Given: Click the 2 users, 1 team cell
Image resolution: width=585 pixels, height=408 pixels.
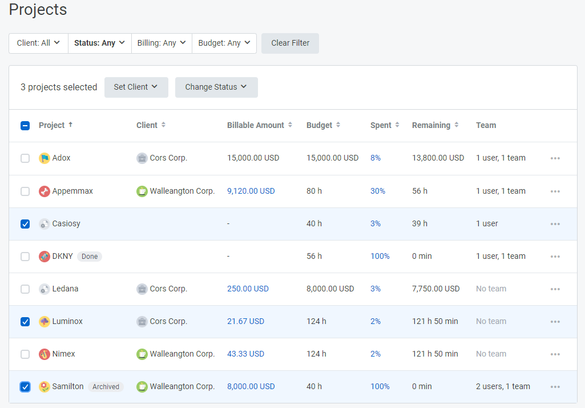Looking at the screenshot, I should 503,386.
